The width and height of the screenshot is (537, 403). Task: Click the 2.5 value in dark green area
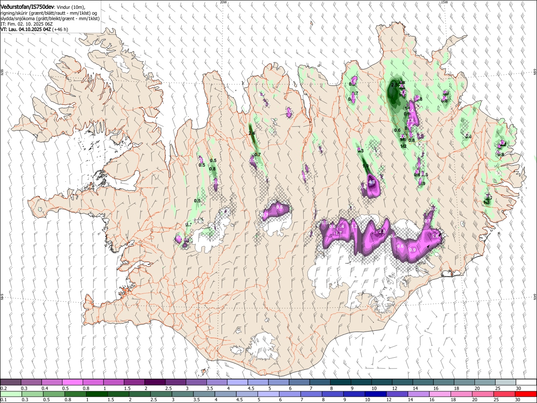tap(394, 85)
